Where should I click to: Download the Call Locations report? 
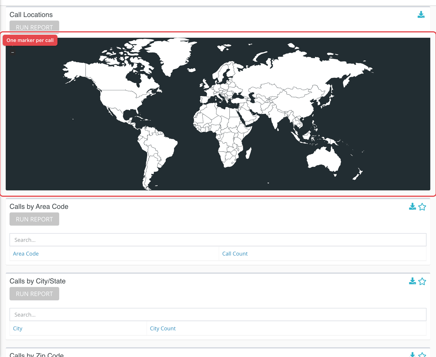pyautogui.click(x=421, y=15)
